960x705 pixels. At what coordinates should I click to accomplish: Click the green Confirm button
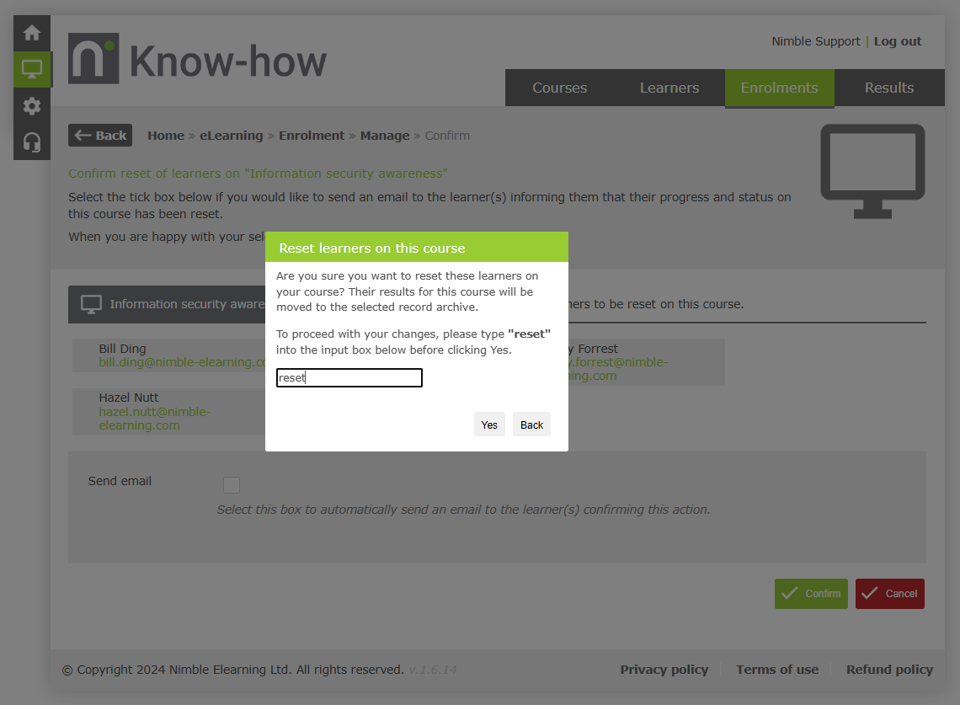point(811,594)
